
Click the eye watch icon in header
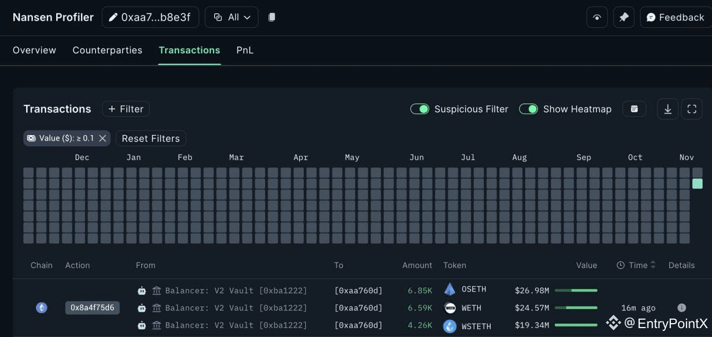click(x=597, y=17)
